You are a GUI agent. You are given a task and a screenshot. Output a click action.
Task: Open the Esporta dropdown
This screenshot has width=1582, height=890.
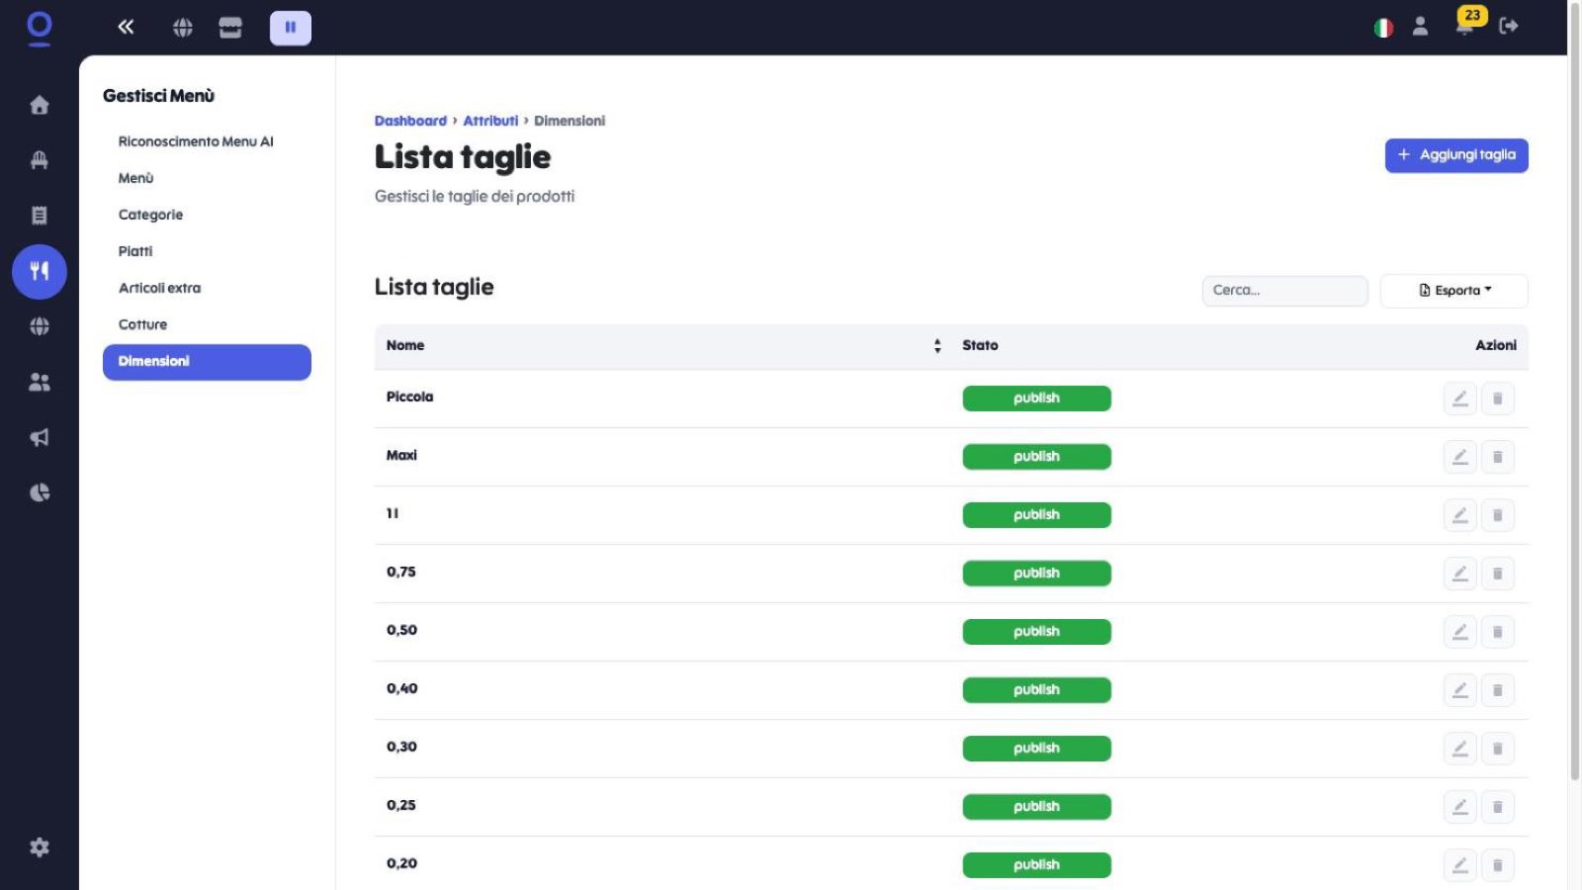[x=1453, y=291]
